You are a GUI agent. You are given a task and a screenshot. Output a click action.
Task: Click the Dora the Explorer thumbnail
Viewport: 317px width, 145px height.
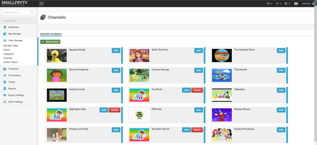tap(57, 75)
